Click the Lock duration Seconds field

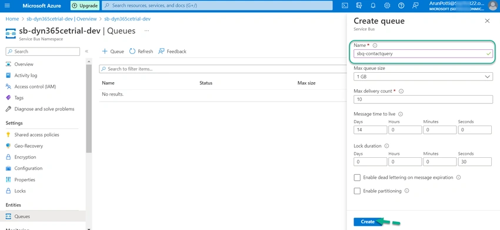pos(475,161)
